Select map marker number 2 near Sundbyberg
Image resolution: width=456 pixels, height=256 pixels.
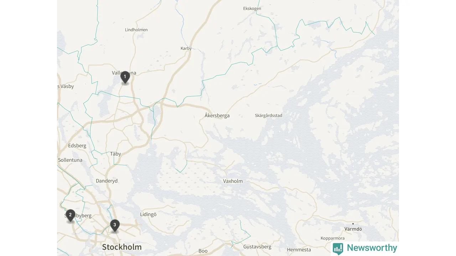70,215
